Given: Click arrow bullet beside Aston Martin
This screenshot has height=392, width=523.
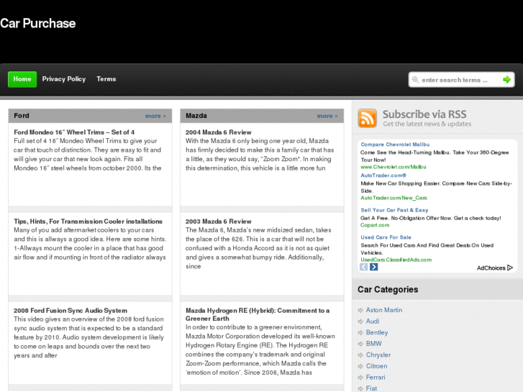Looking at the screenshot, I should [360, 310].
